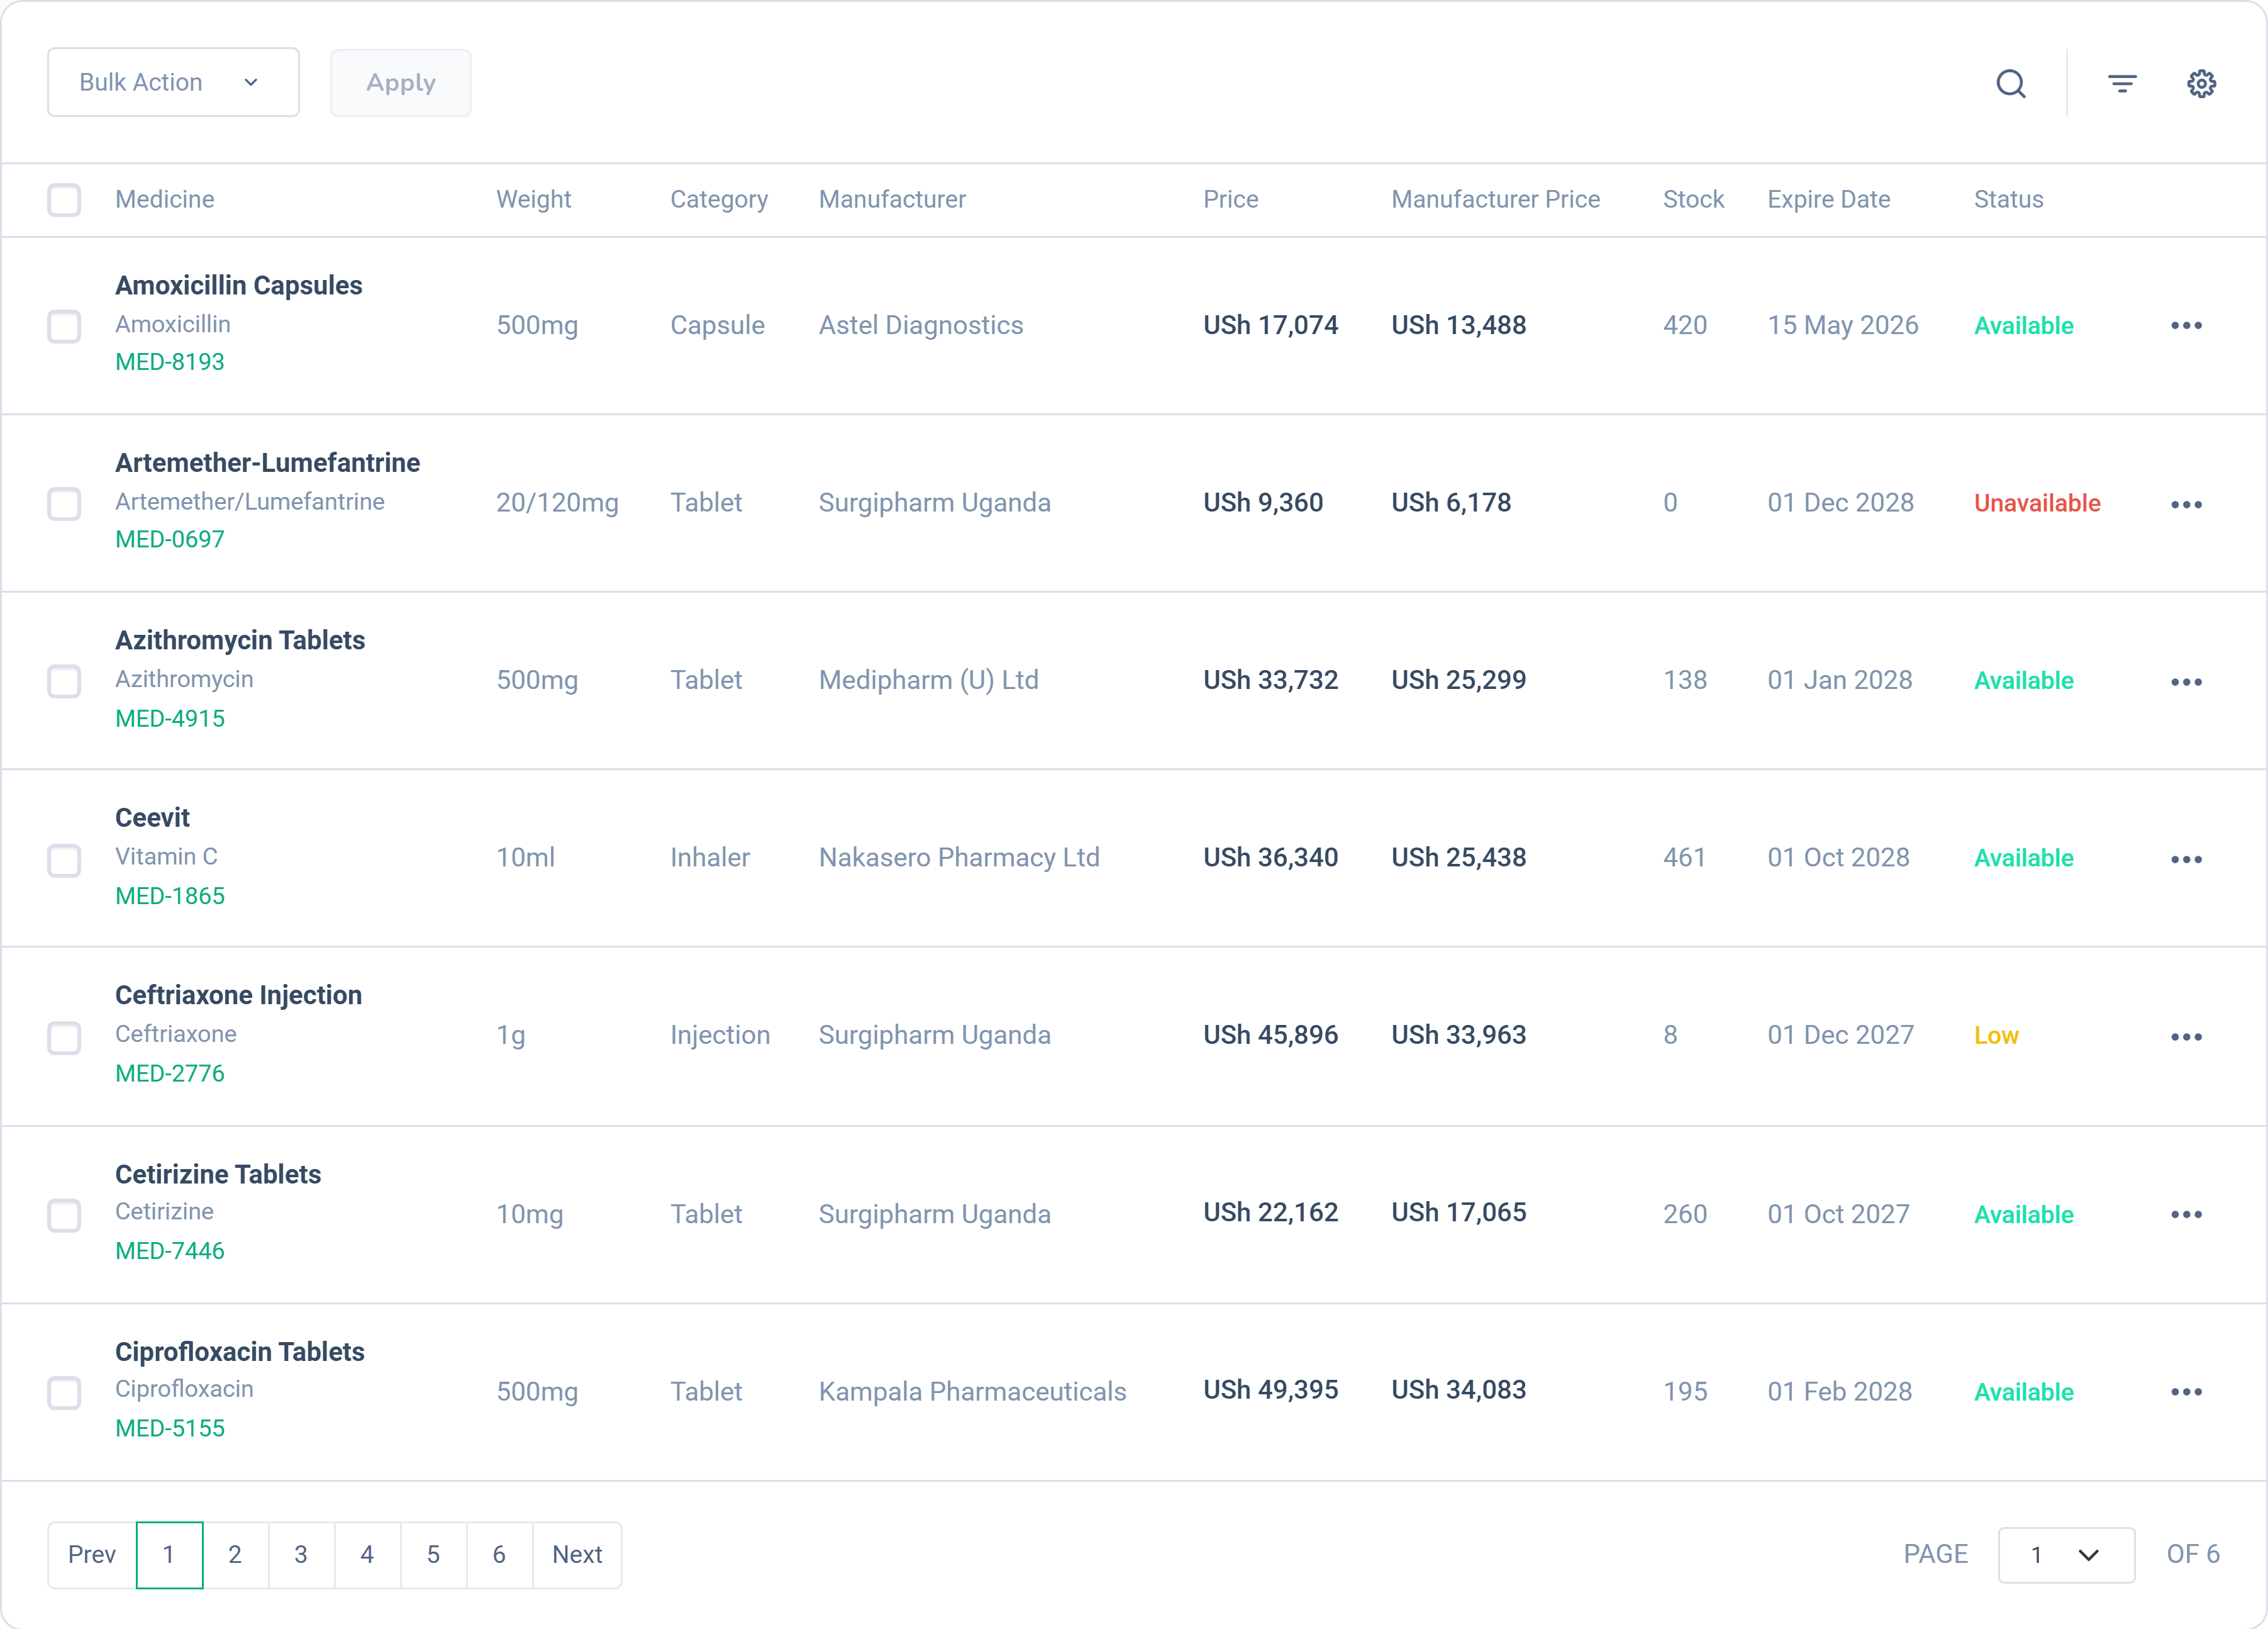
Task: Click the Unavailable status label
Action: [x=2037, y=503]
